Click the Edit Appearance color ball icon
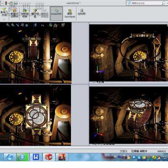 click(50, 25)
